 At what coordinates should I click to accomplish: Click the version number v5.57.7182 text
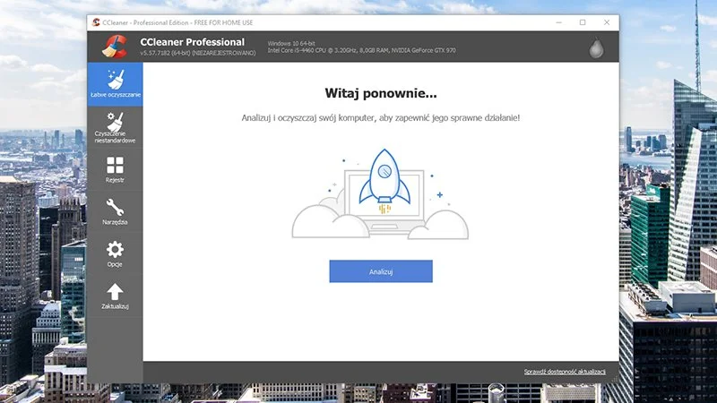198,53
